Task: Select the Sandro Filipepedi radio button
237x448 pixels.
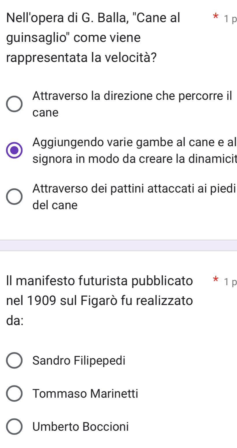Action: [x=14, y=360]
